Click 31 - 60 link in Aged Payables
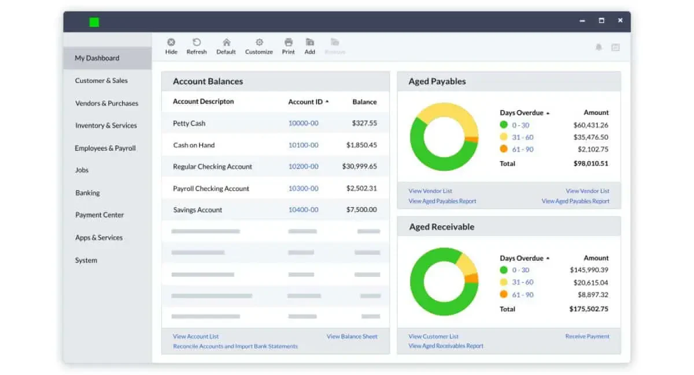Viewport: 694px width, 375px height. click(x=523, y=137)
